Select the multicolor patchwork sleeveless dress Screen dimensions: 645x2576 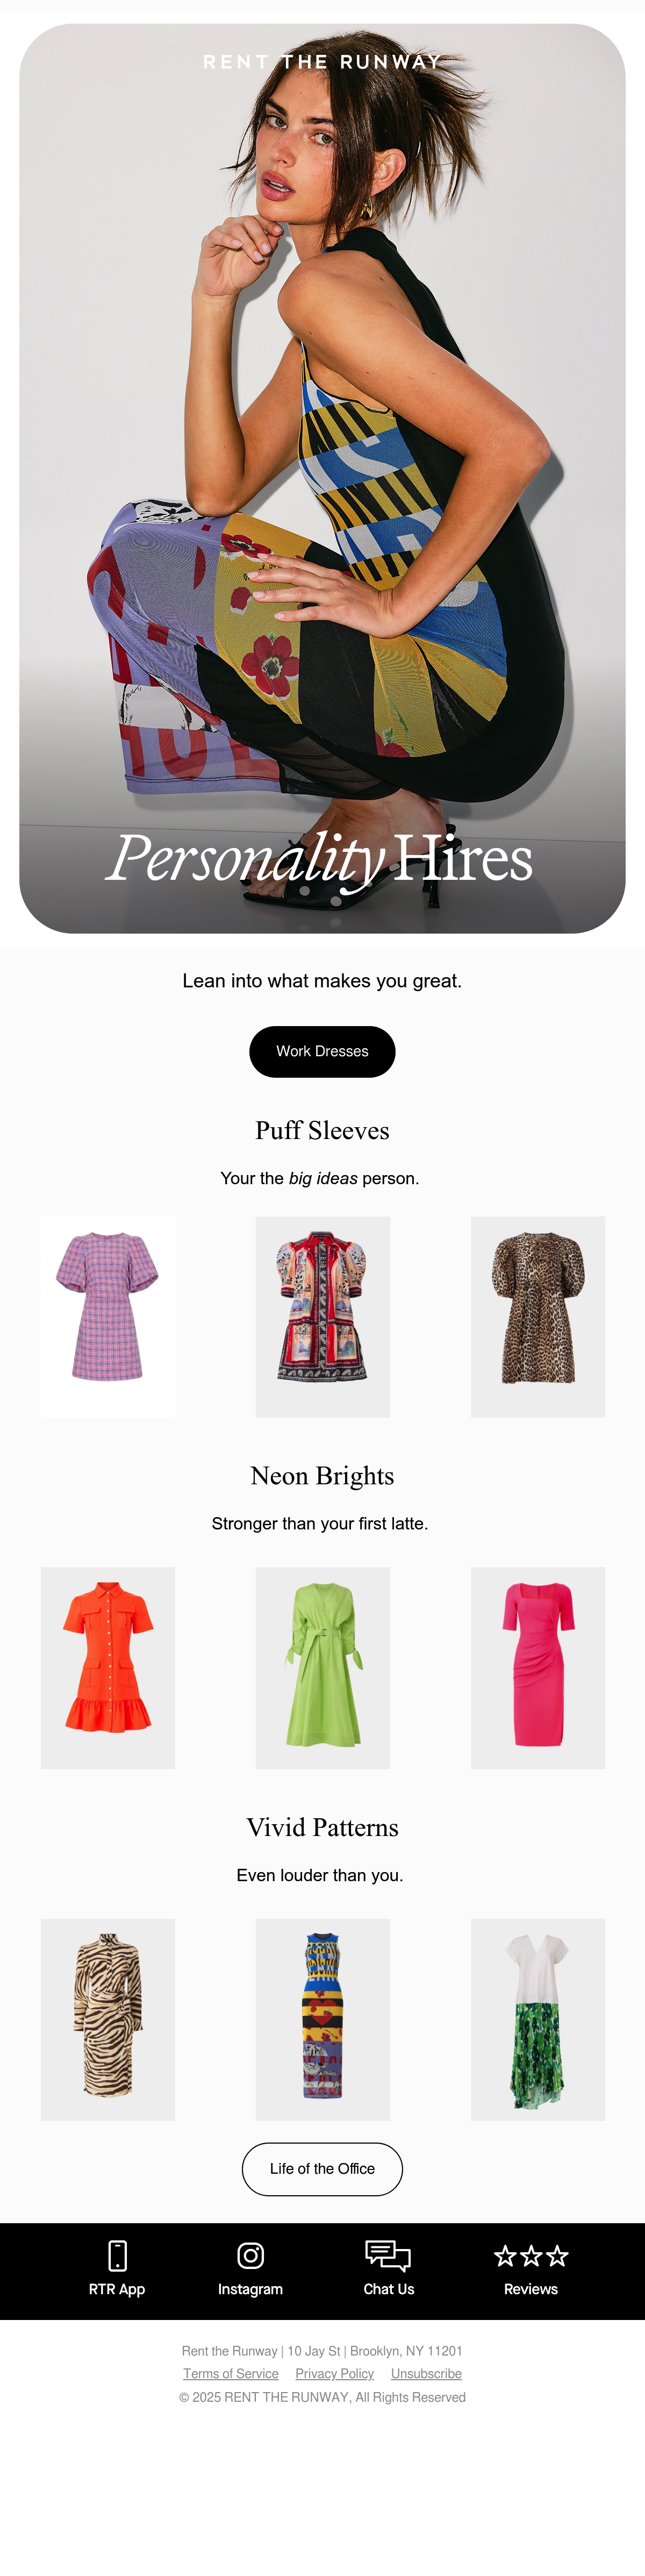coord(323,2019)
